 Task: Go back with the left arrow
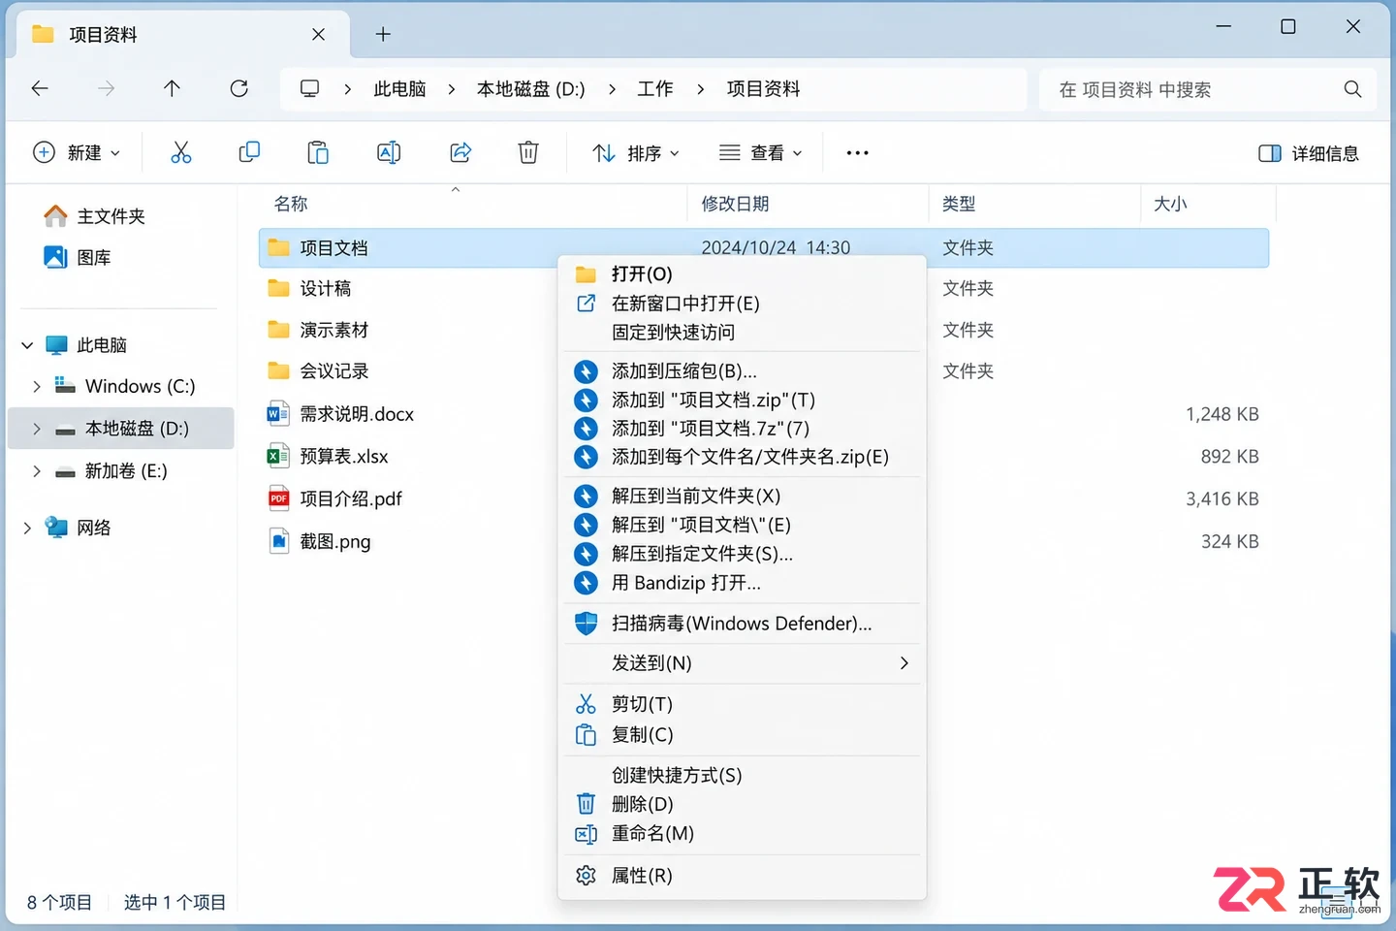tap(40, 89)
